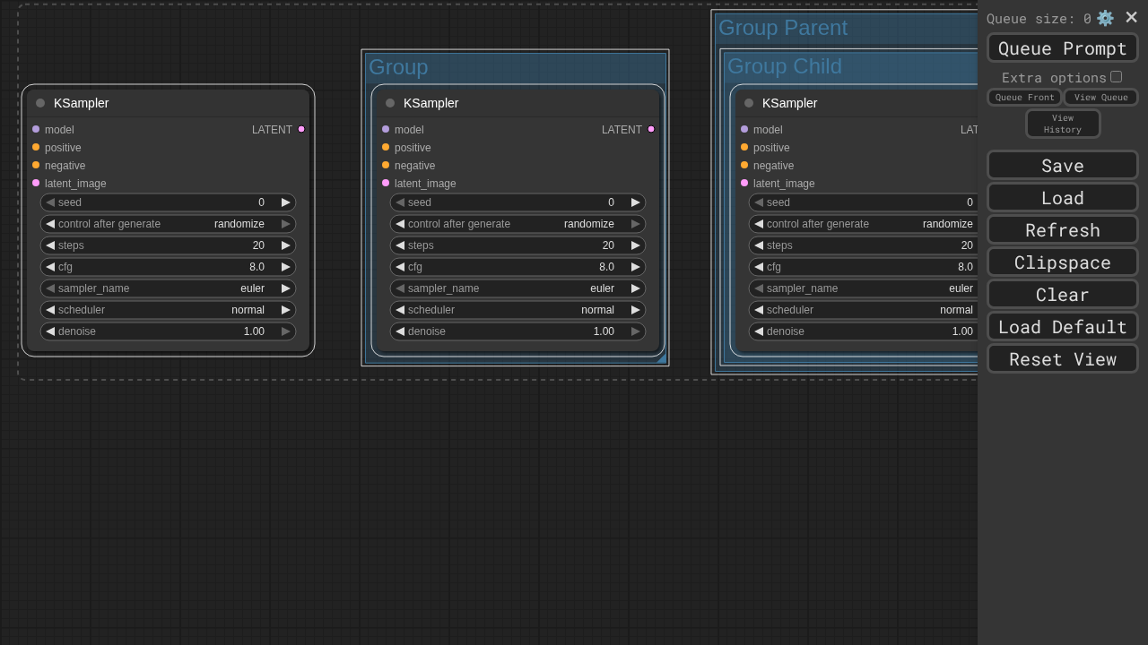
Task: Enable the Extra options checkbox
Action: coord(1116,77)
